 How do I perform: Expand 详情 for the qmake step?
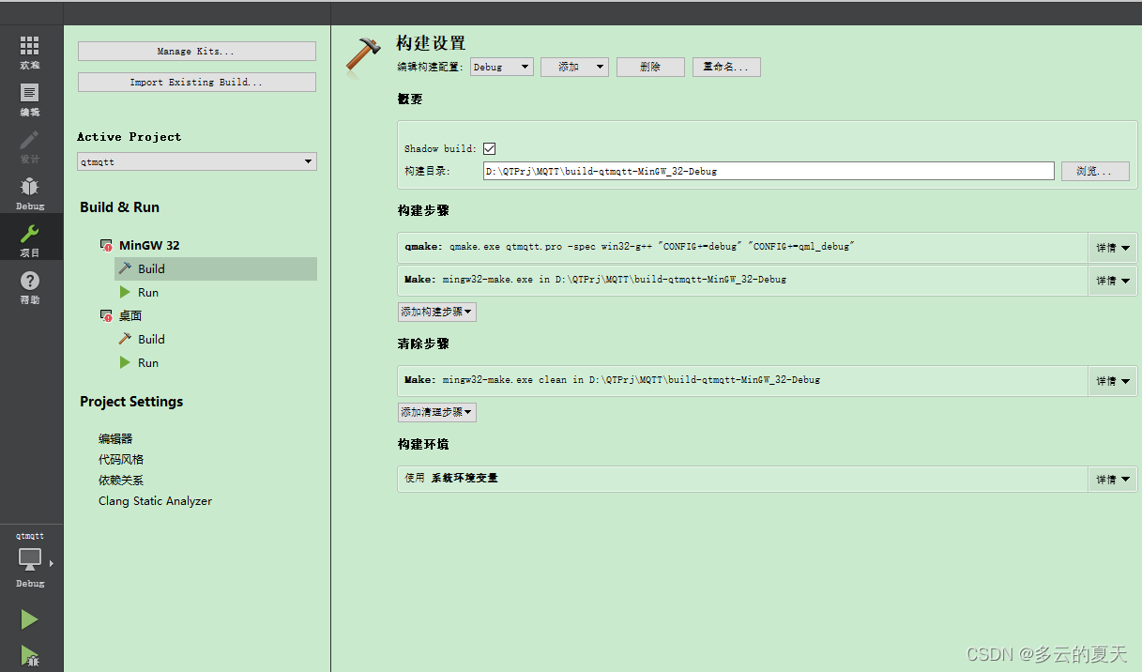tap(1112, 248)
